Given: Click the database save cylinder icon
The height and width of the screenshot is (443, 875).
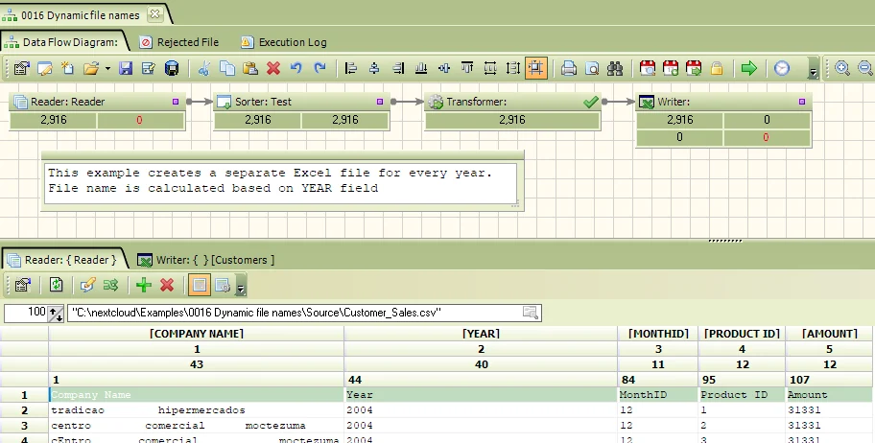Looking at the screenshot, I should click(x=172, y=68).
